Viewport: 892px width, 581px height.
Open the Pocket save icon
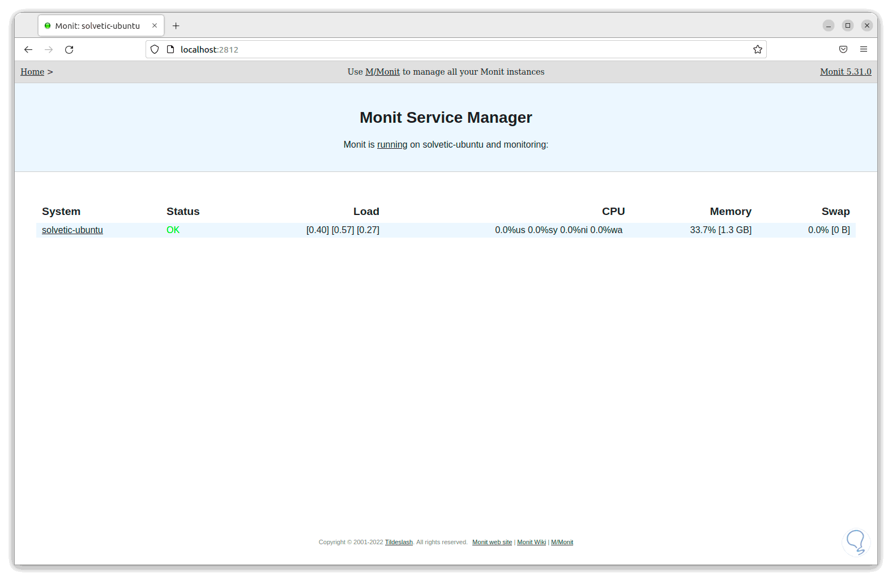[843, 50]
